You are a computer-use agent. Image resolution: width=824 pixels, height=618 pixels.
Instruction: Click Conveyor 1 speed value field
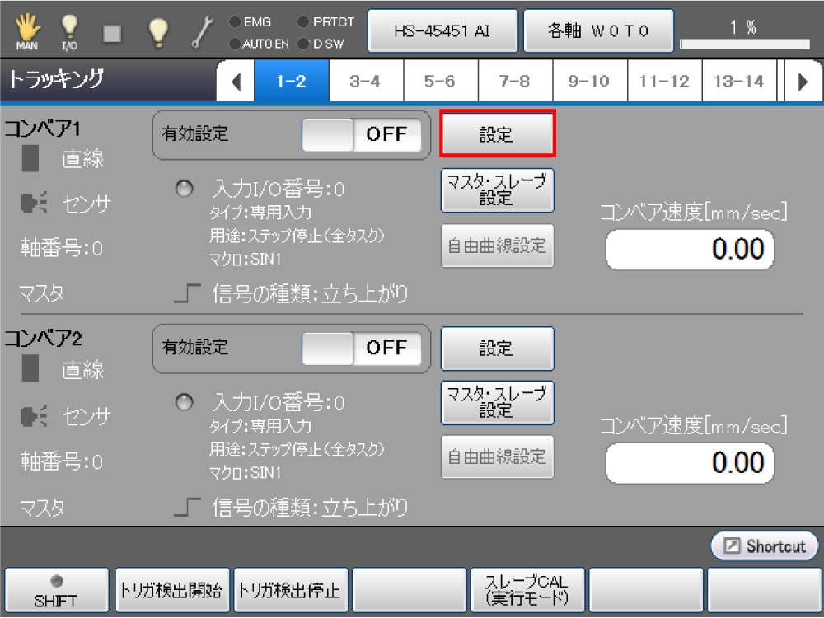point(691,250)
